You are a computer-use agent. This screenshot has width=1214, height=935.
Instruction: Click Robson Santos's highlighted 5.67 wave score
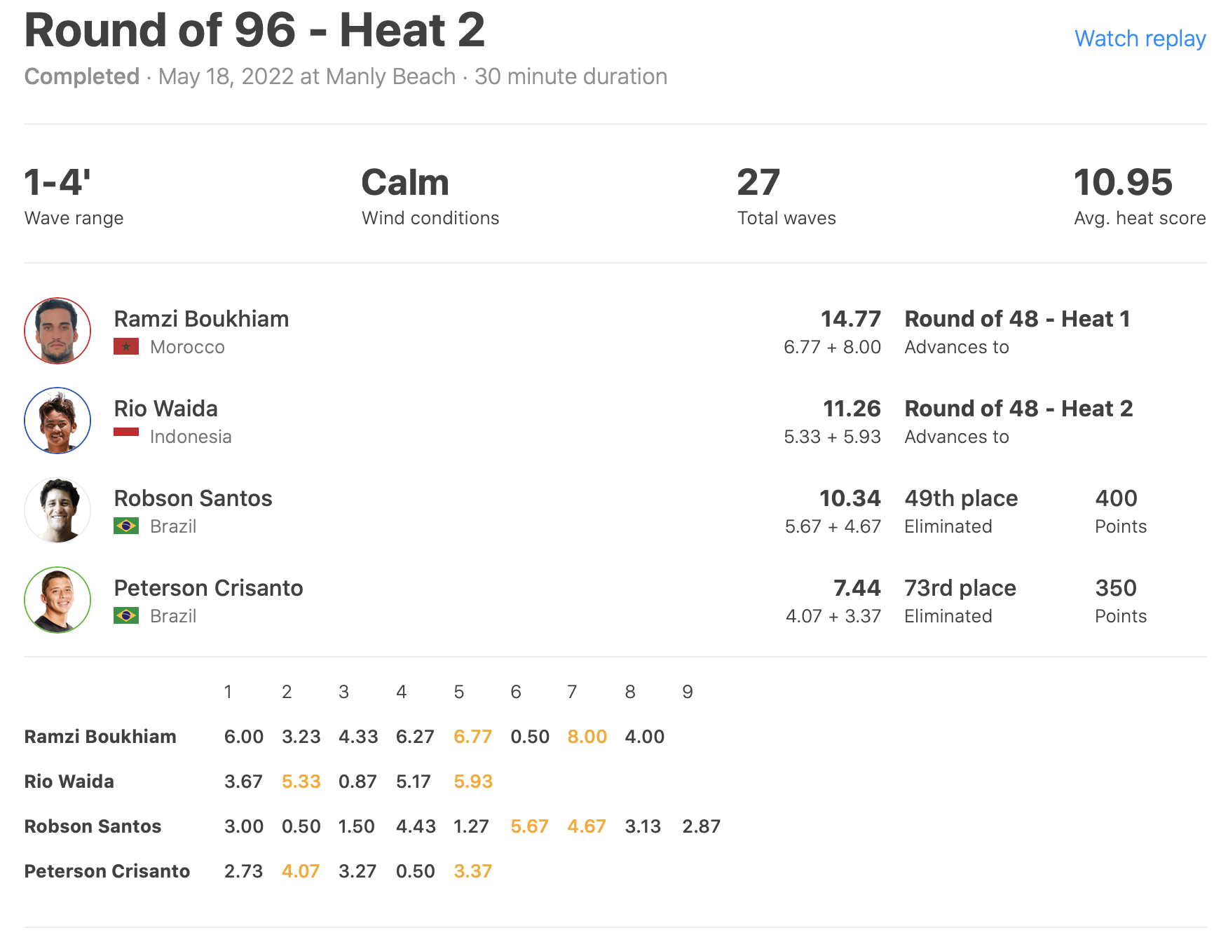529,826
